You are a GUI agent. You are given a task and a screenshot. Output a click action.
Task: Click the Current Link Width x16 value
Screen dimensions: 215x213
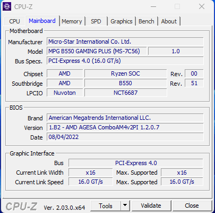click(90, 173)
